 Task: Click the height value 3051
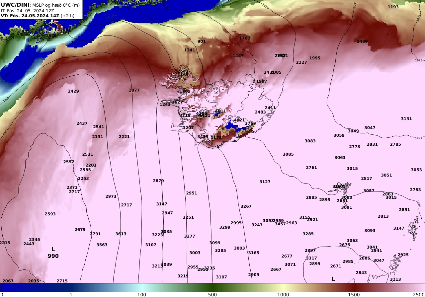pos(386,175)
